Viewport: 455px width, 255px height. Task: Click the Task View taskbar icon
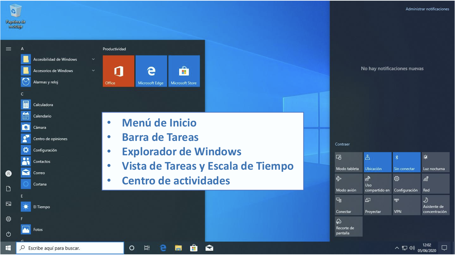click(x=147, y=248)
